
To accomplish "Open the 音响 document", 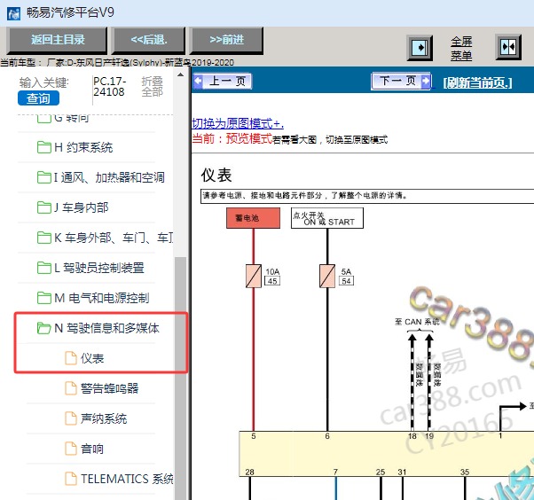I will [92, 449].
